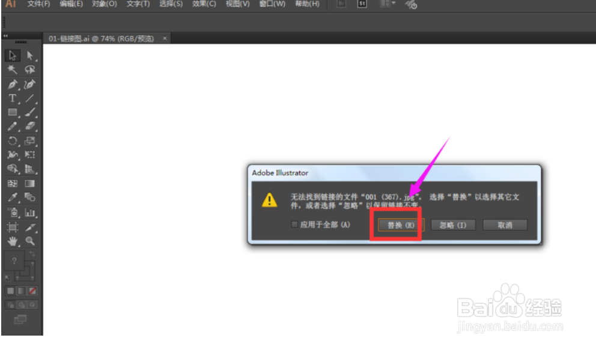Open the 选择(S) menu
Viewport: 596px width, 347px height.
(171, 4)
